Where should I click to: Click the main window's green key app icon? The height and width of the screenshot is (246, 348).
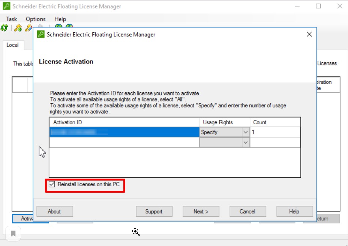(6, 6)
